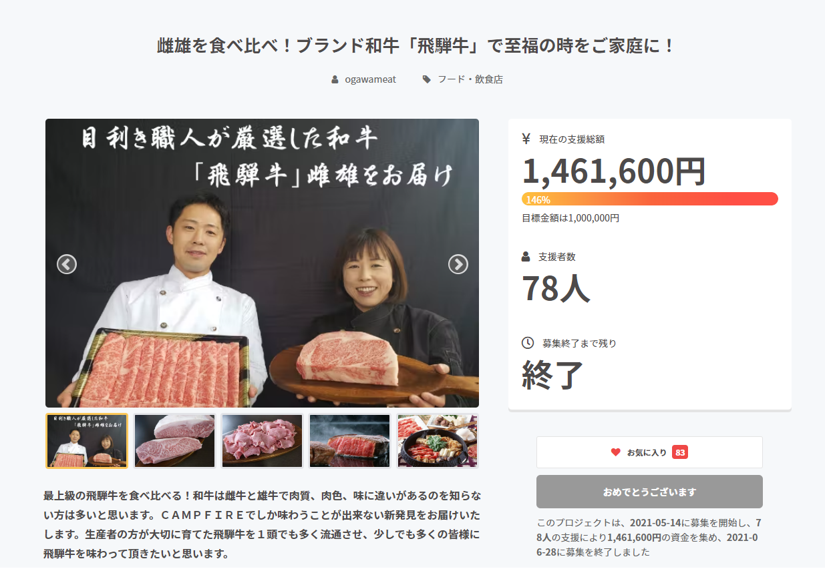Select second thumbnail showing beef blocks
825x569 pixels.
(175, 441)
